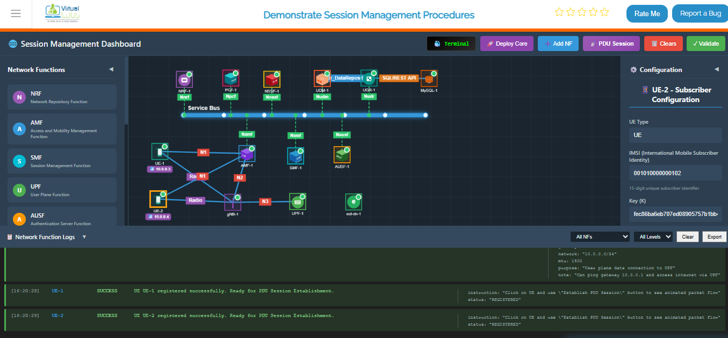Select the AMF-1 node on canvas
The width and height of the screenshot is (728, 338).
coord(247,154)
